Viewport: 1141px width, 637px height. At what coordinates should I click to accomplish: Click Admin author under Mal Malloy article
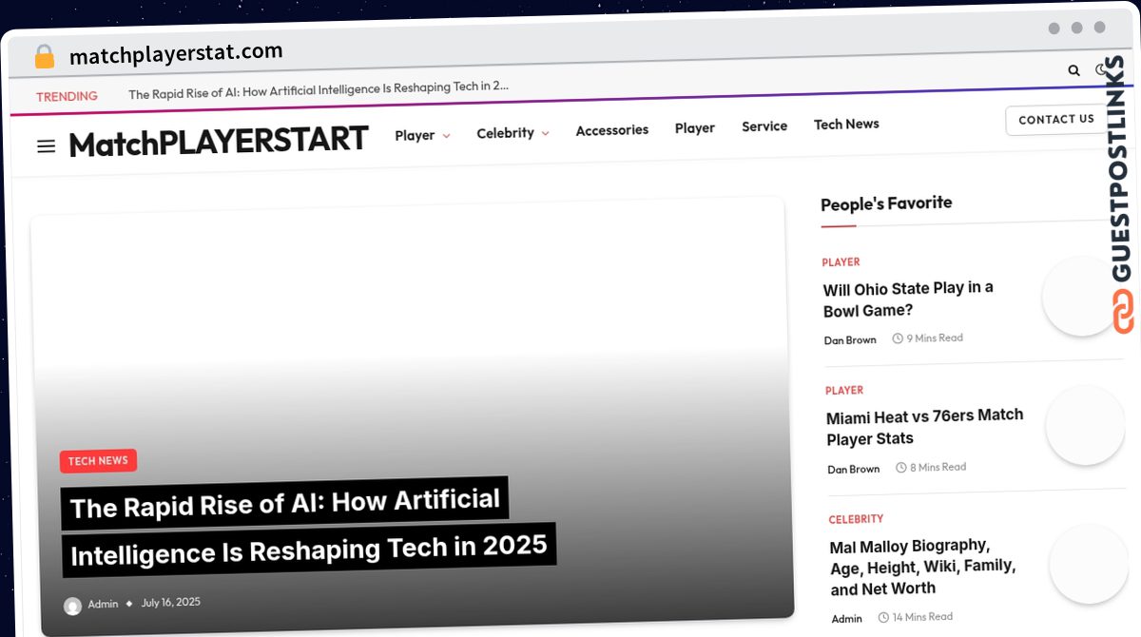coord(847,619)
